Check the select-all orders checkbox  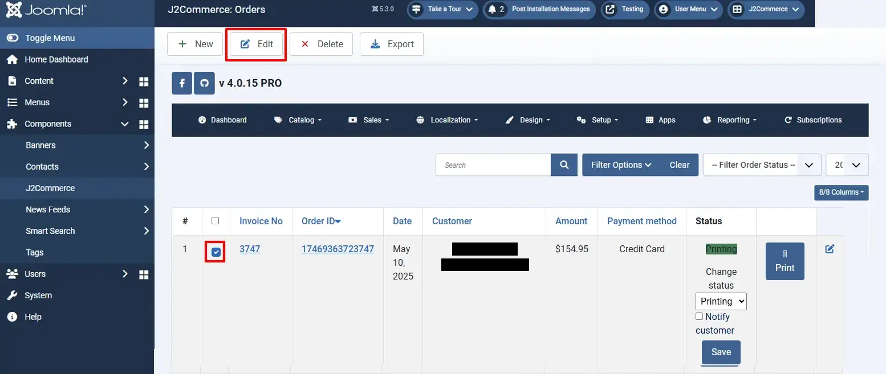click(x=216, y=220)
